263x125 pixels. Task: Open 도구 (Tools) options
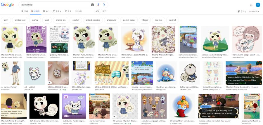click(x=104, y=11)
